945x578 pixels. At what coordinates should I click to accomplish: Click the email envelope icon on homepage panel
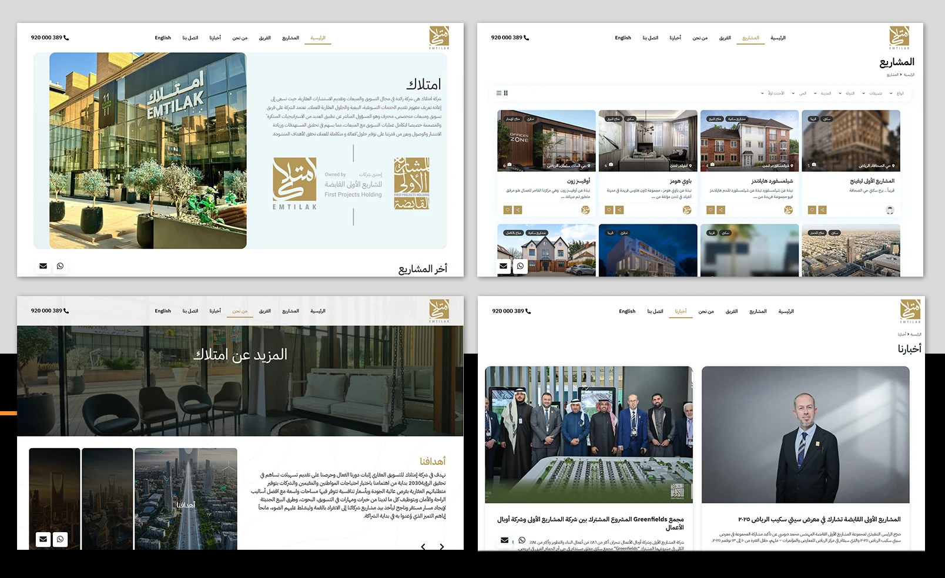[43, 266]
